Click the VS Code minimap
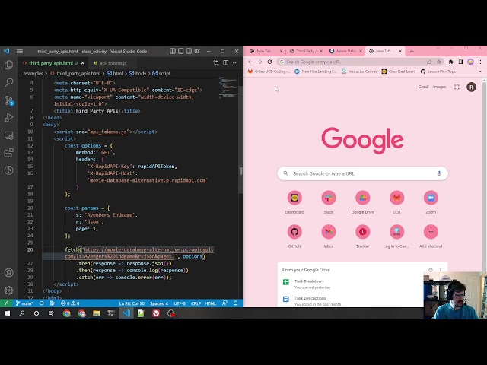This screenshot has height=365, width=487. click(228, 87)
